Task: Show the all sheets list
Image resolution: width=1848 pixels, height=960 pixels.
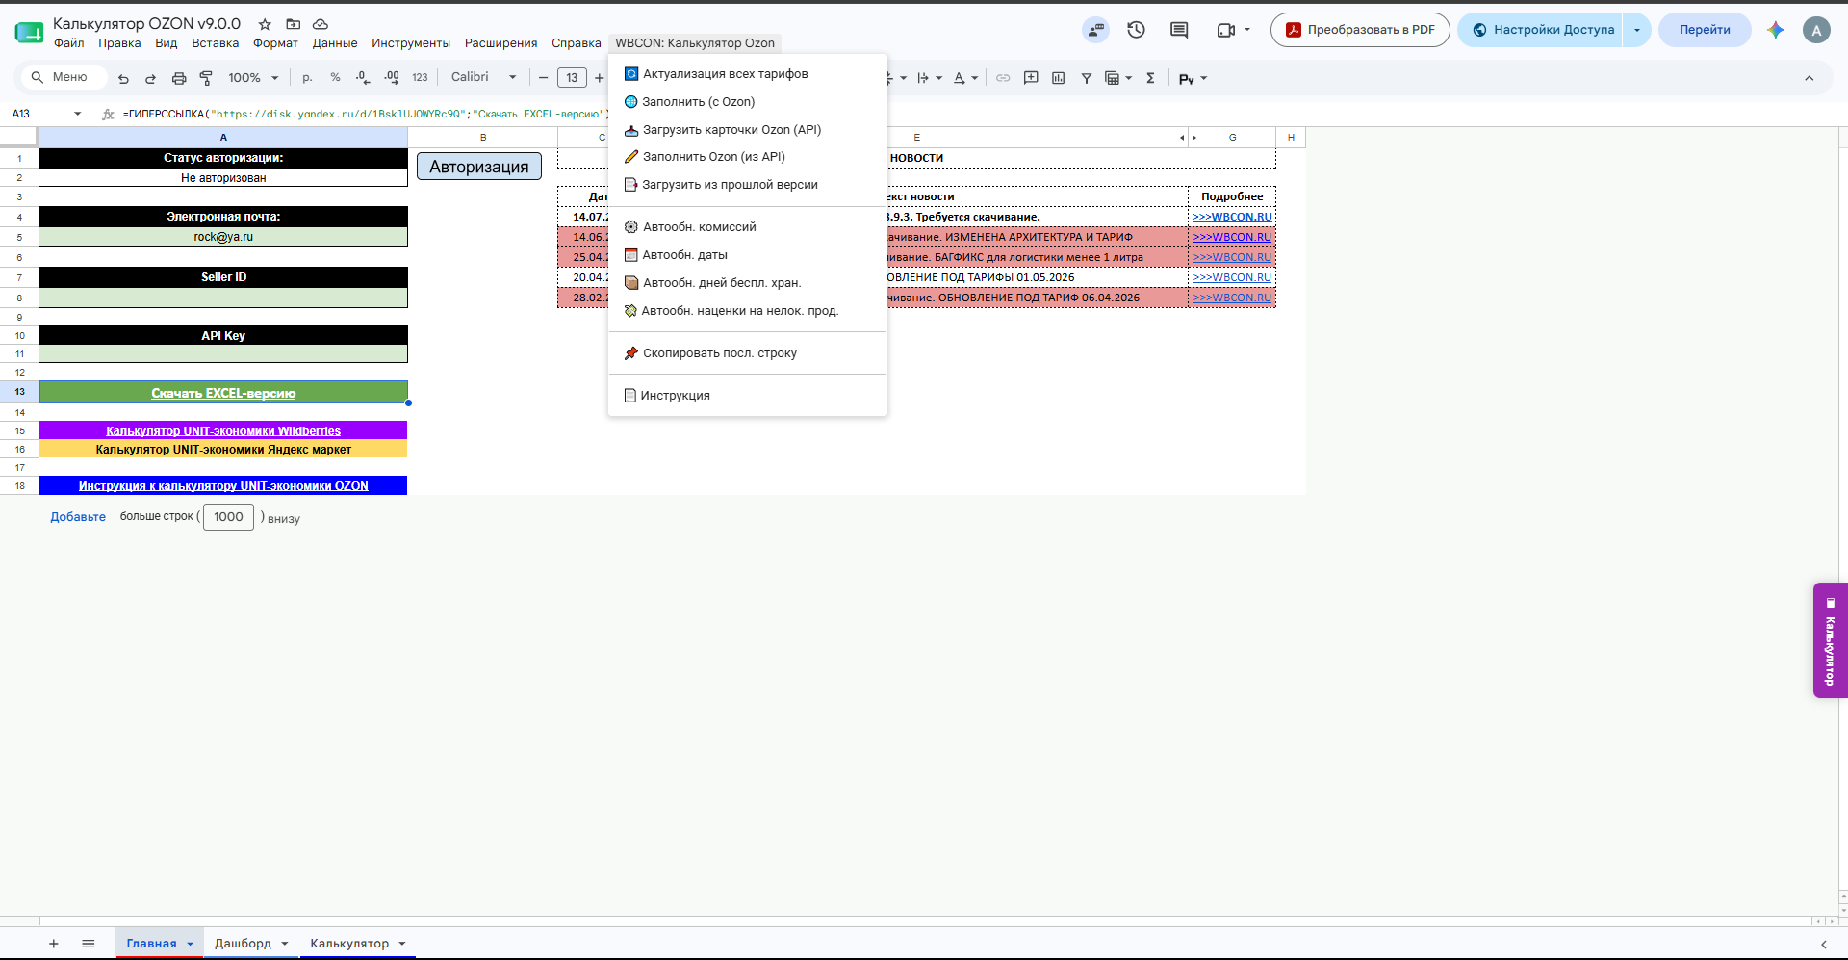Action: click(x=89, y=944)
